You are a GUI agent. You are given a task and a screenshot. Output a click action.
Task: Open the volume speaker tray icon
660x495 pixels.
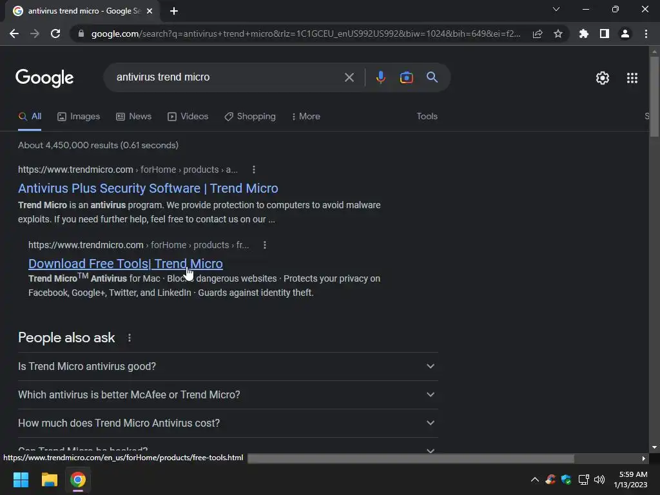coord(599,480)
